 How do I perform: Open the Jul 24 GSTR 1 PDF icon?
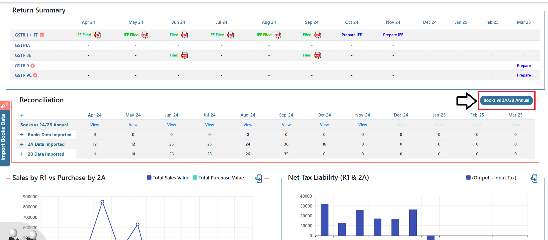click(230, 35)
